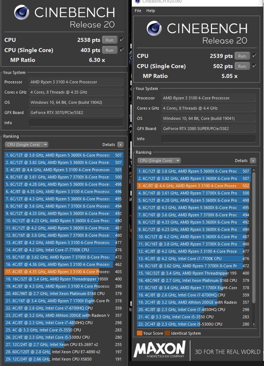Click the Cinebench logo icon in right window
This screenshot has width=264, height=366.
point(154,28)
